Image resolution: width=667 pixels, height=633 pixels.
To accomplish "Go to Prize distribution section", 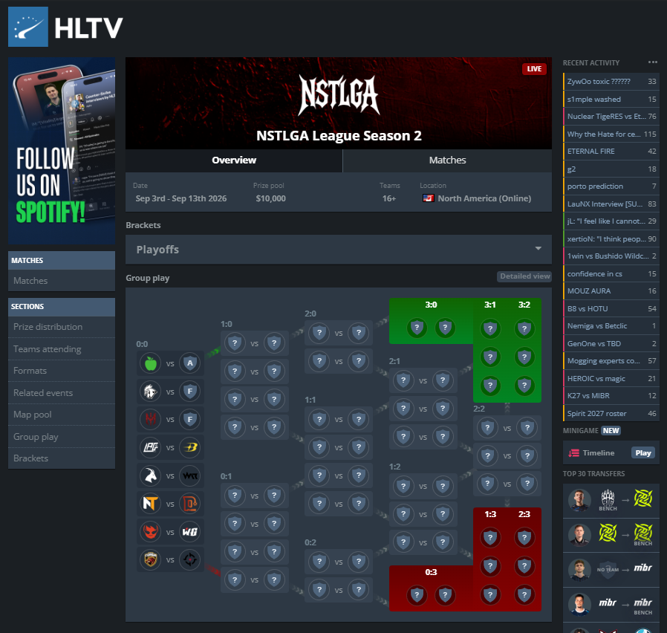I will point(61,327).
